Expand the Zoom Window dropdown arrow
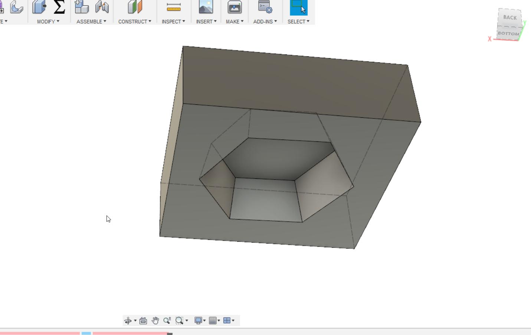 (x=187, y=321)
